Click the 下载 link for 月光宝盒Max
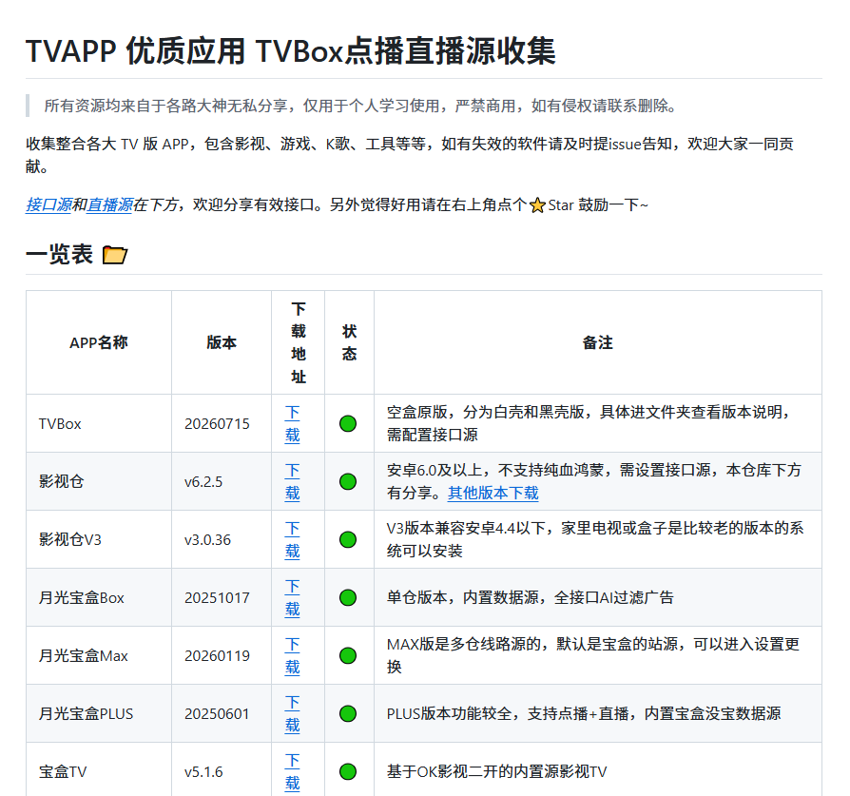The image size is (850, 796). point(292,655)
